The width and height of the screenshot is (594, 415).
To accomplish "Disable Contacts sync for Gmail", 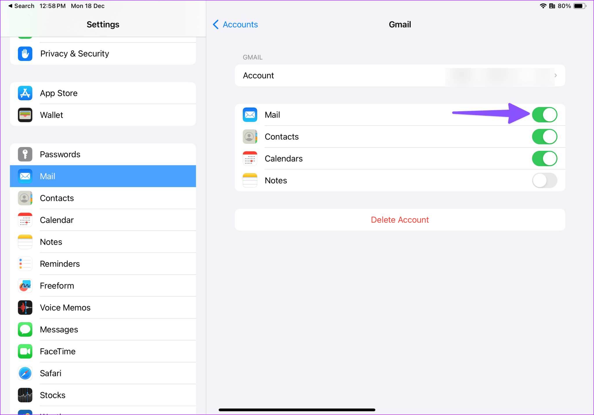I will (544, 137).
